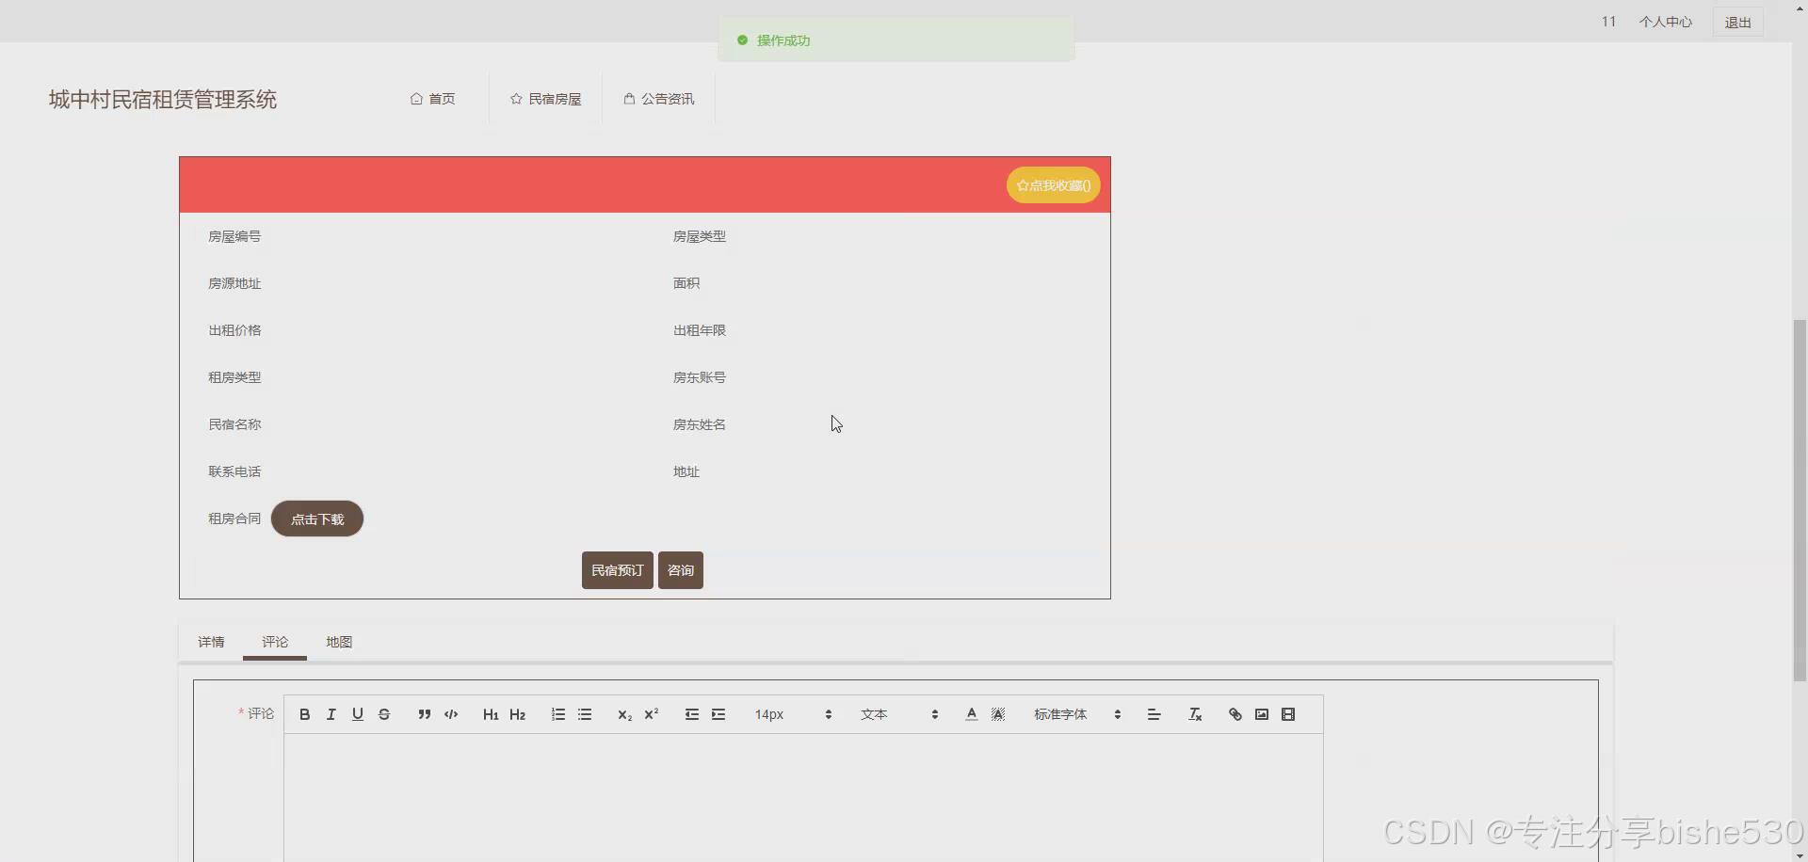The width and height of the screenshot is (1808, 862).
Task: Toggle bold formatting in comment editor
Action: pos(303,714)
